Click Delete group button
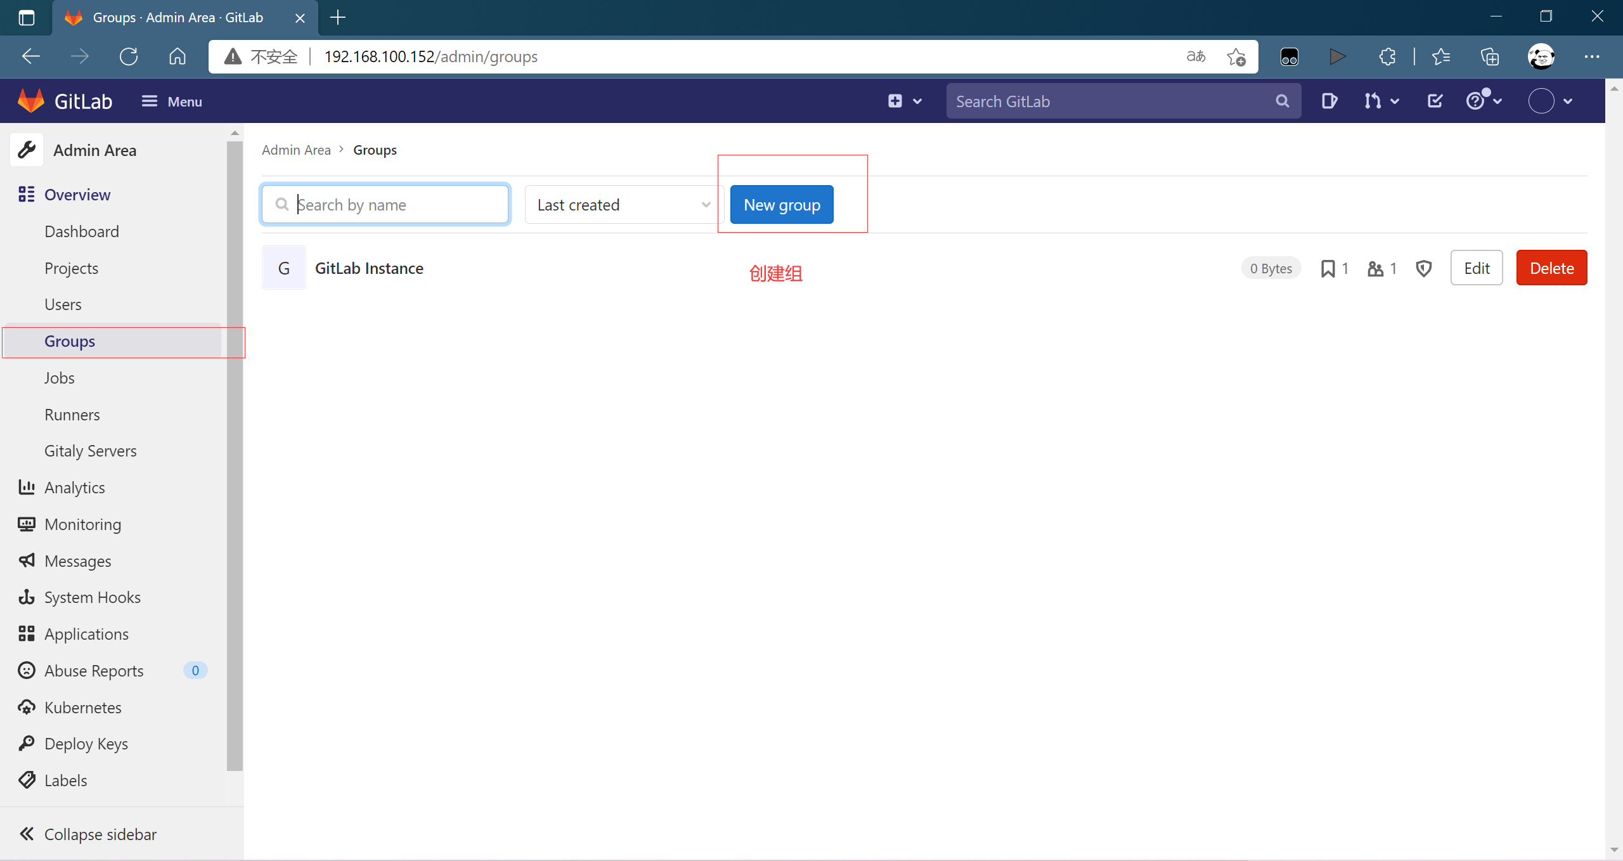Screen dimensions: 1623x861 (1552, 268)
